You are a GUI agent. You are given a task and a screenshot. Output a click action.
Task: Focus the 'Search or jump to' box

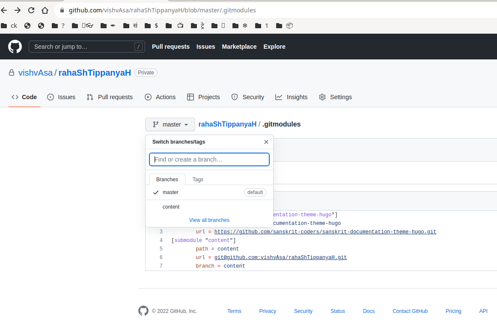(x=86, y=47)
